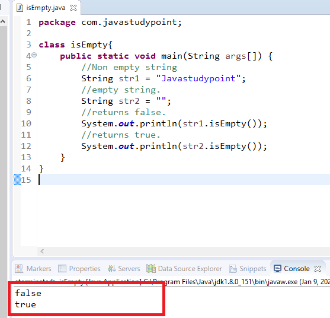330x318 pixels.
Task: Close the isEmpty.java editor tab
Action: 73,8
